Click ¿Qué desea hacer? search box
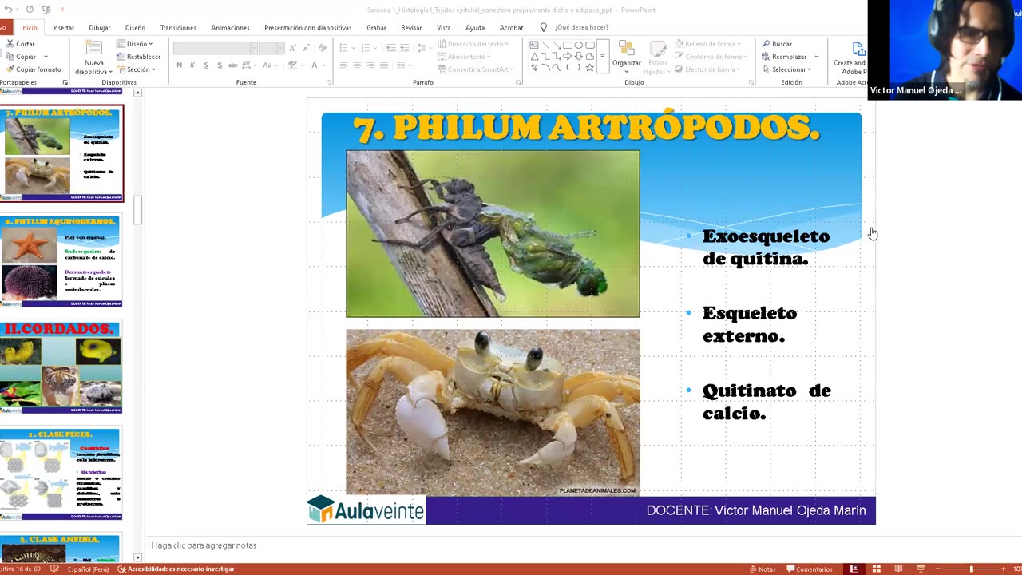The width and height of the screenshot is (1022, 575). pyautogui.click(x=581, y=27)
